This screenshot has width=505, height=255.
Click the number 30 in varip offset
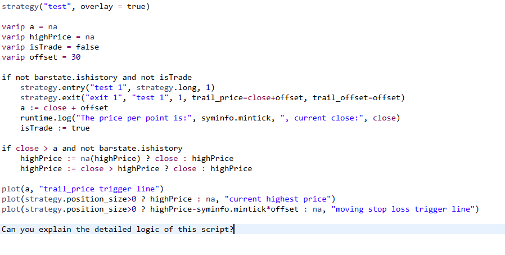pos(76,57)
